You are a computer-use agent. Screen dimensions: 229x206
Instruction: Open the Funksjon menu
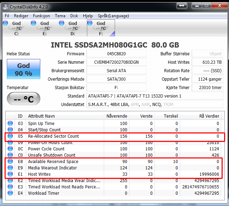pos(41,16)
